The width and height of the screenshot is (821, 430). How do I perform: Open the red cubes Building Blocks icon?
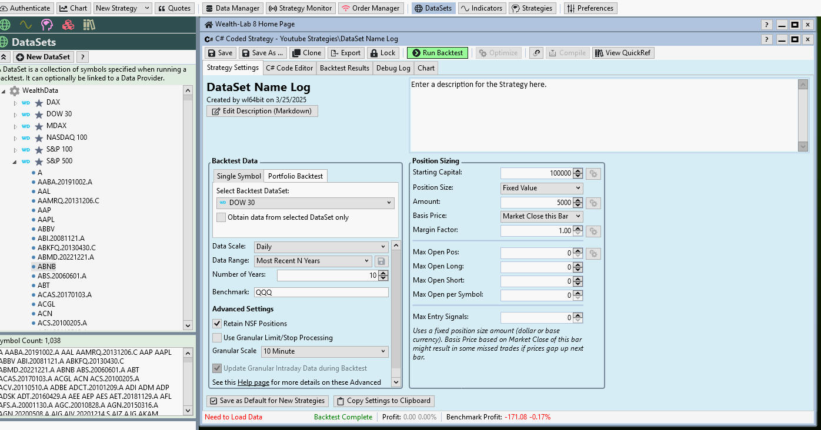point(68,25)
